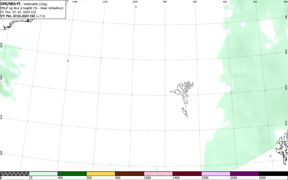
Task: Click the Veltimætti (J/kg) label
Action: (35, 4)
